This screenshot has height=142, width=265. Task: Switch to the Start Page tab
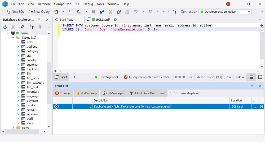tap(67, 20)
